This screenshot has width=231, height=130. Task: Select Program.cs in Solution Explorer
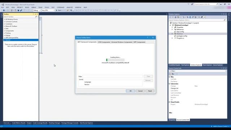[180, 38]
